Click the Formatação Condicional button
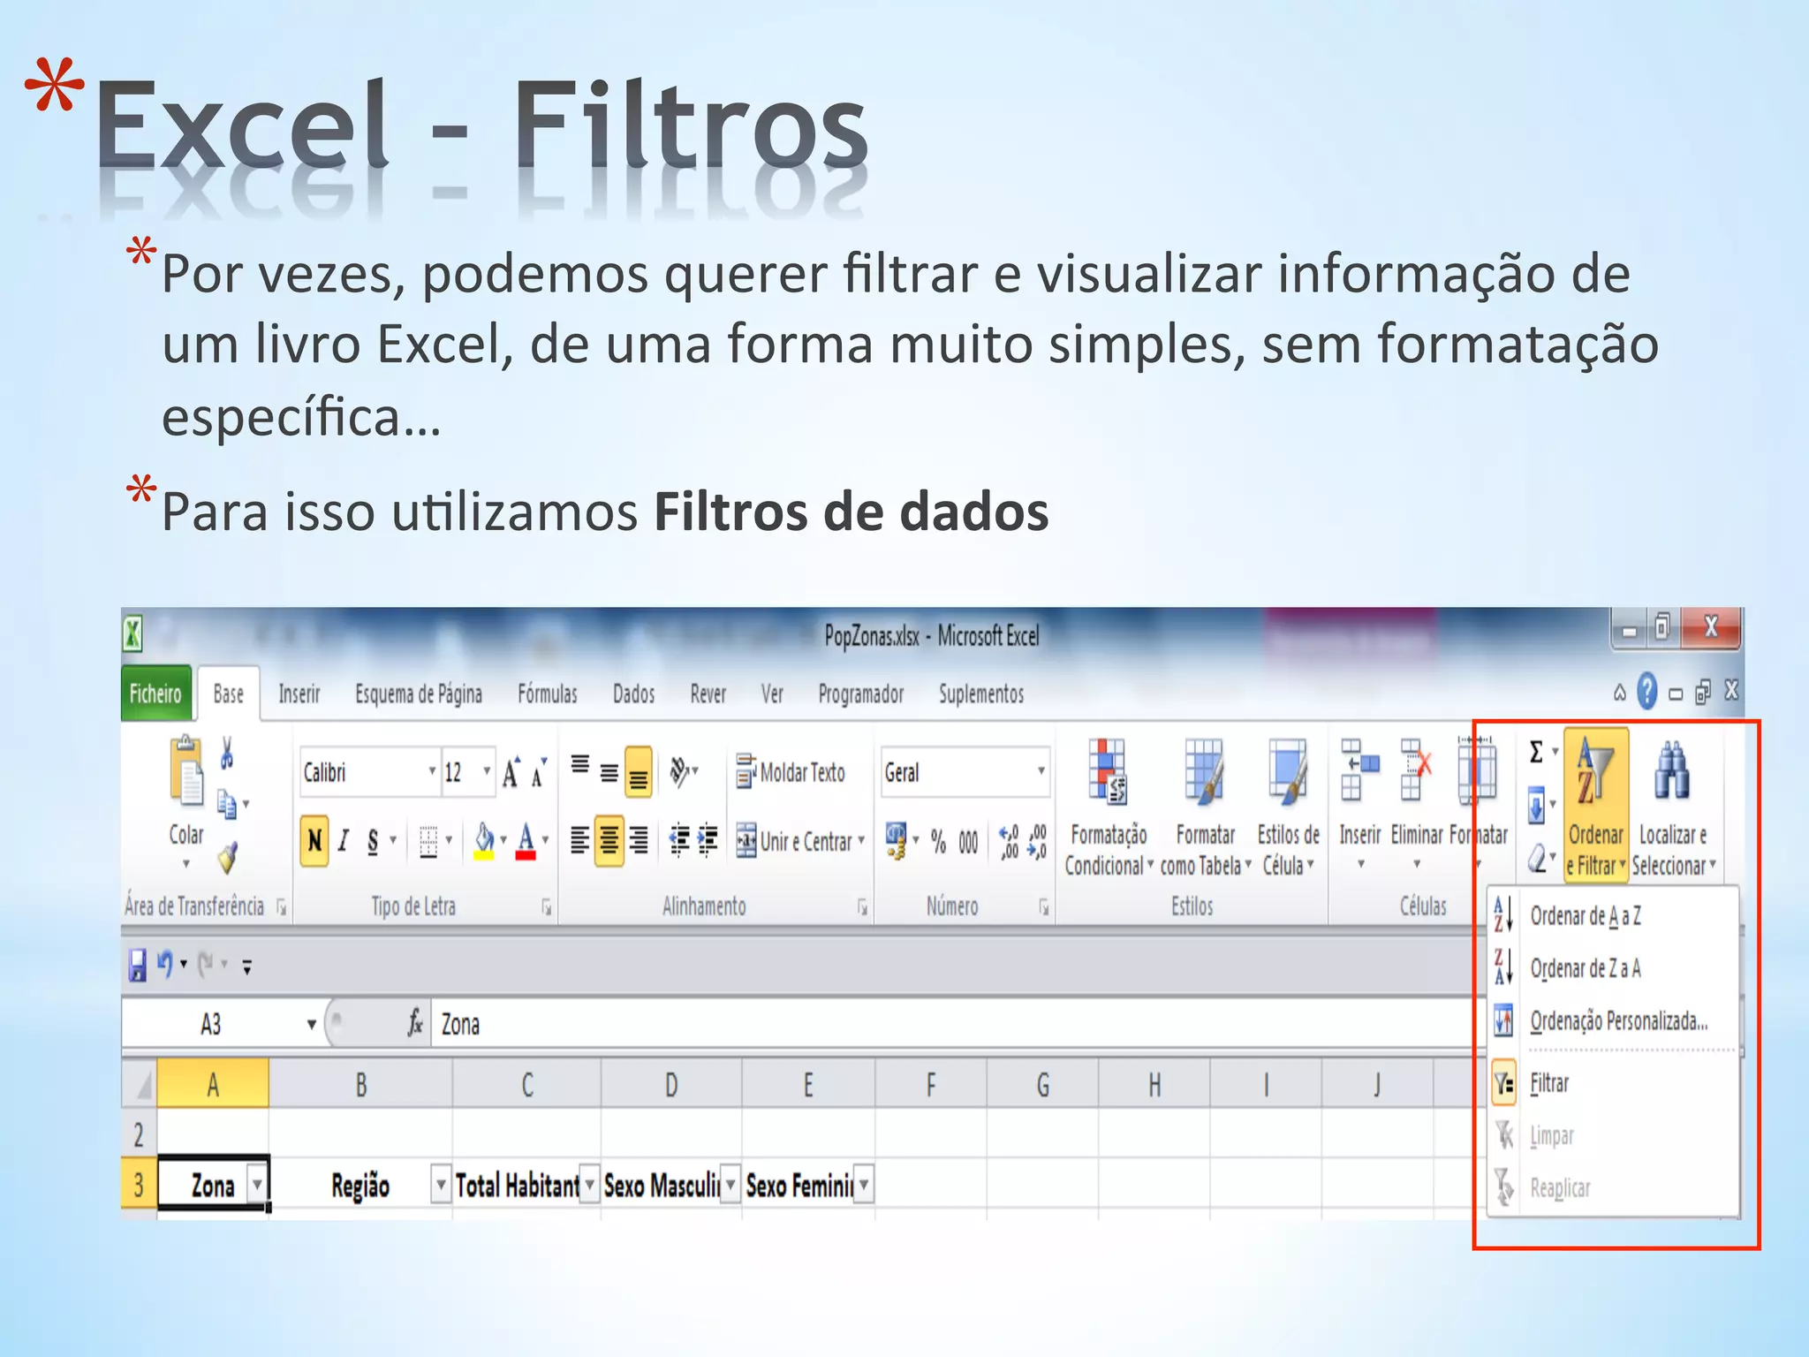The image size is (1809, 1357). point(1109,807)
